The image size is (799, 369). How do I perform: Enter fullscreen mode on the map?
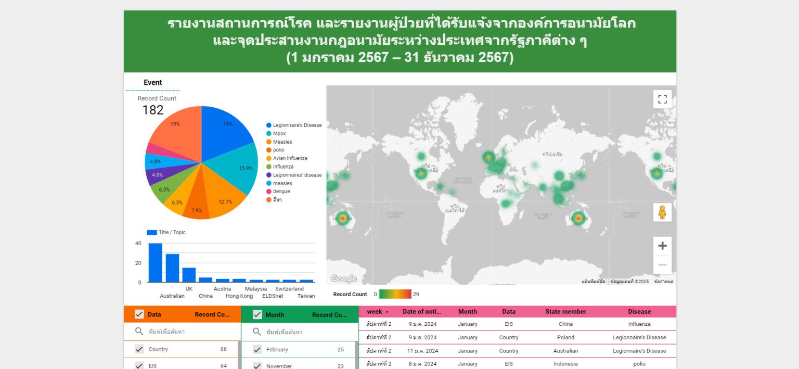[x=662, y=99]
